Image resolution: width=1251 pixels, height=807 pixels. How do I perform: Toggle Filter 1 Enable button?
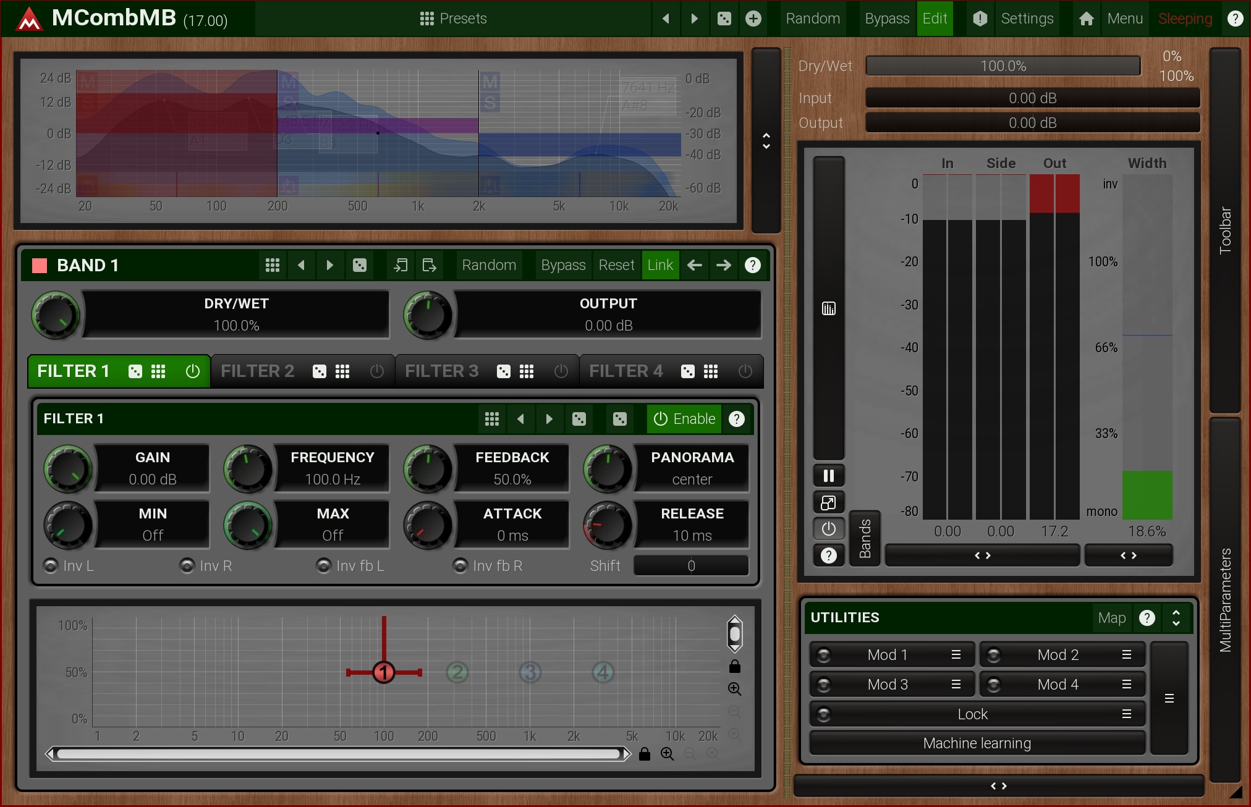point(684,418)
